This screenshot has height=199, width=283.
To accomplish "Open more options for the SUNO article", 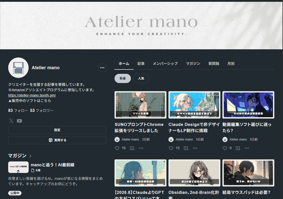I will pos(141,148).
